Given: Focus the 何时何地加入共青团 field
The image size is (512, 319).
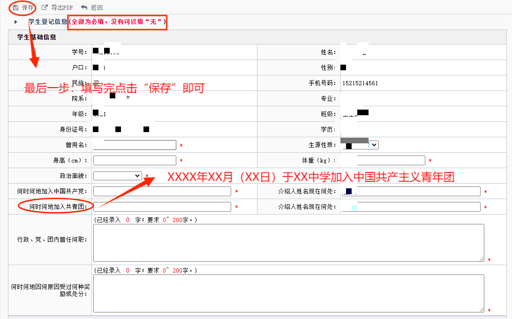Looking at the screenshot, I should click(162, 207).
